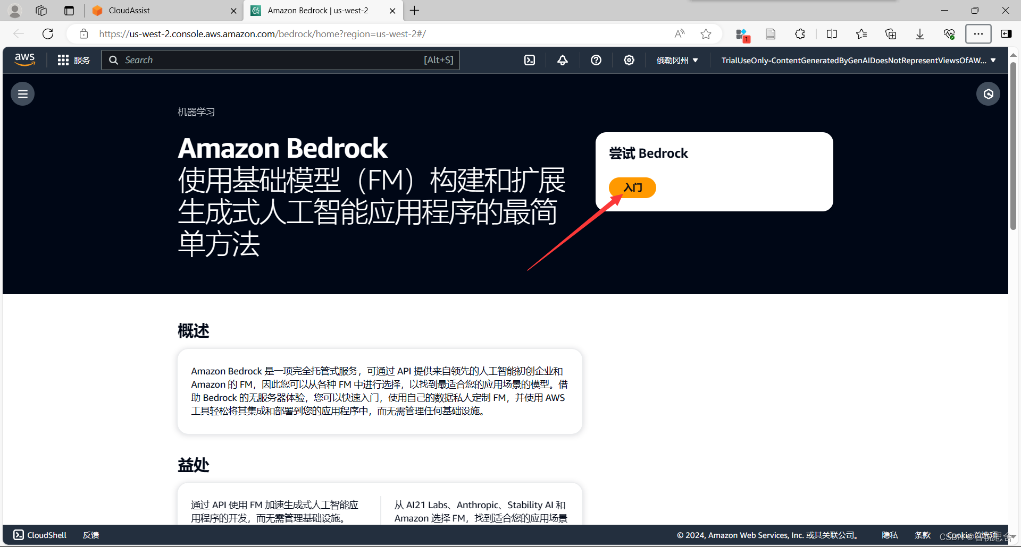The width and height of the screenshot is (1021, 547).
Task: Open the round panel icon at page right
Action: click(988, 94)
